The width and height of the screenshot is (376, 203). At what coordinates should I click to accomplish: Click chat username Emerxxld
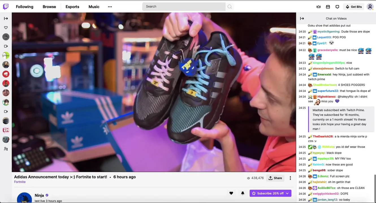(x=324, y=74)
